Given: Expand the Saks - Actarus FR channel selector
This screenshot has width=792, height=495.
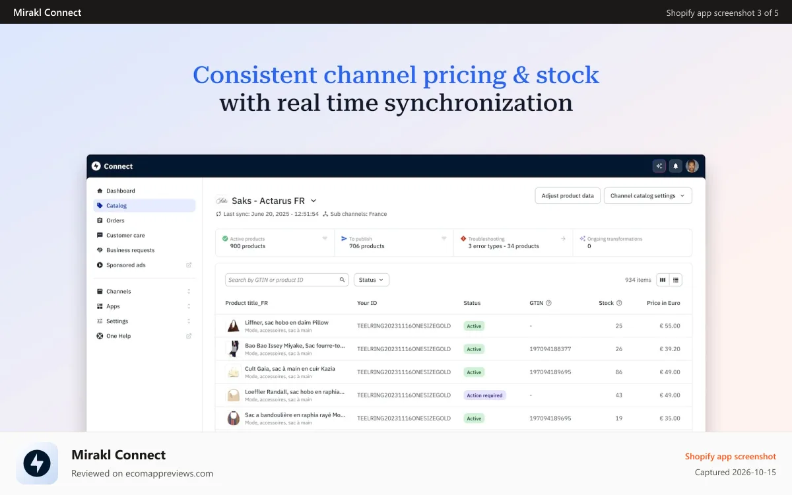Looking at the screenshot, I should pyautogui.click(x=313, y=201).
